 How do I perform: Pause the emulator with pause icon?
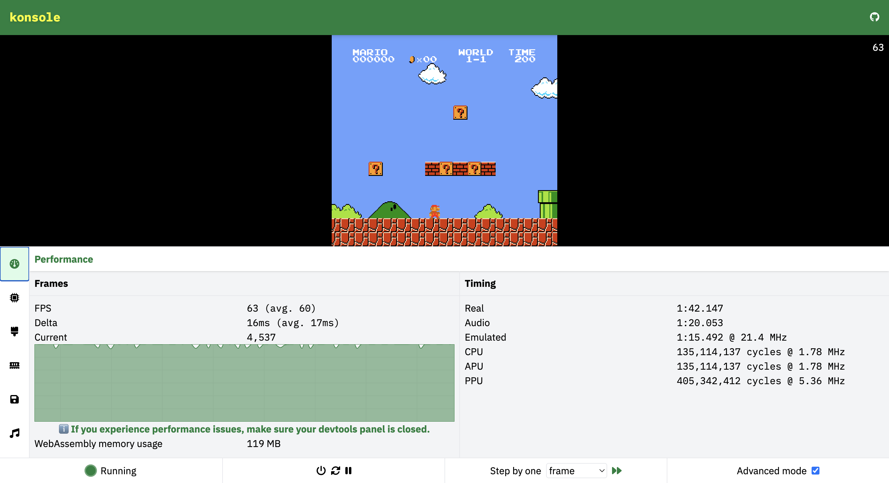click(x=348, y=471)
